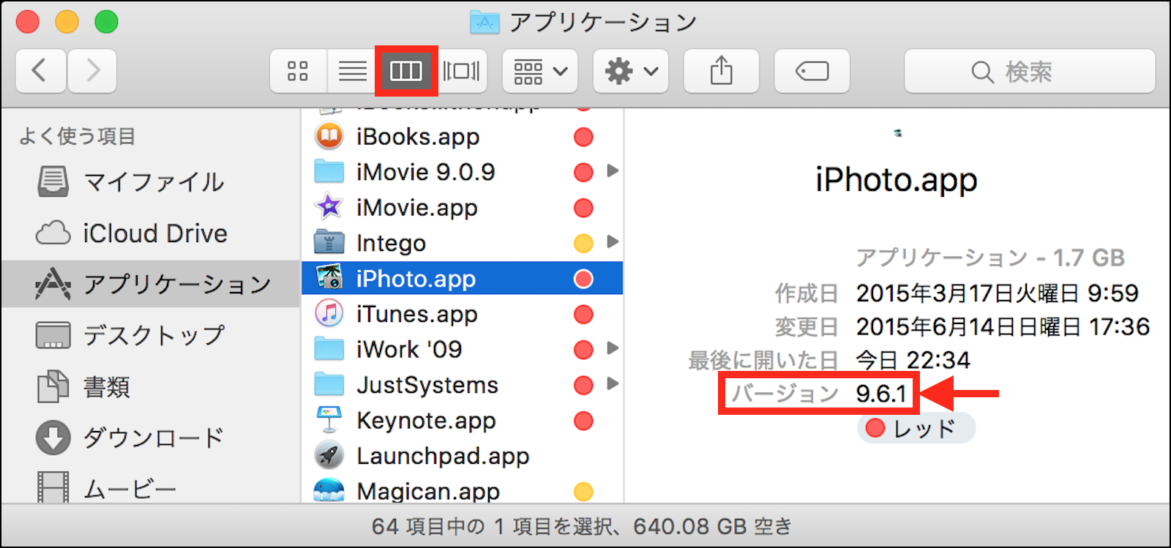1171x548 pixels.
Task: Click the ムービー film icon
Action: (53, 487)
